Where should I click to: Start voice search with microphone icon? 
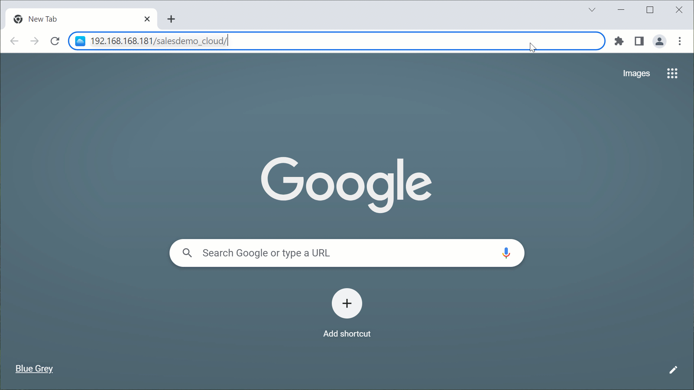(506, 253)
